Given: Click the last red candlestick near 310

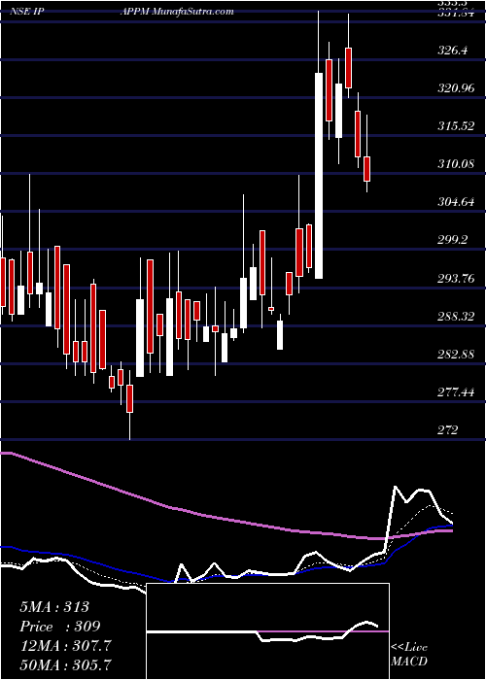Looking at the screenshot, I should click(367, 169).
